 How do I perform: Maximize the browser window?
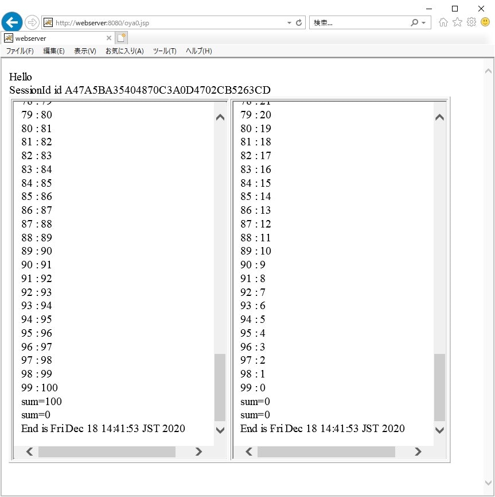point(455,9)
